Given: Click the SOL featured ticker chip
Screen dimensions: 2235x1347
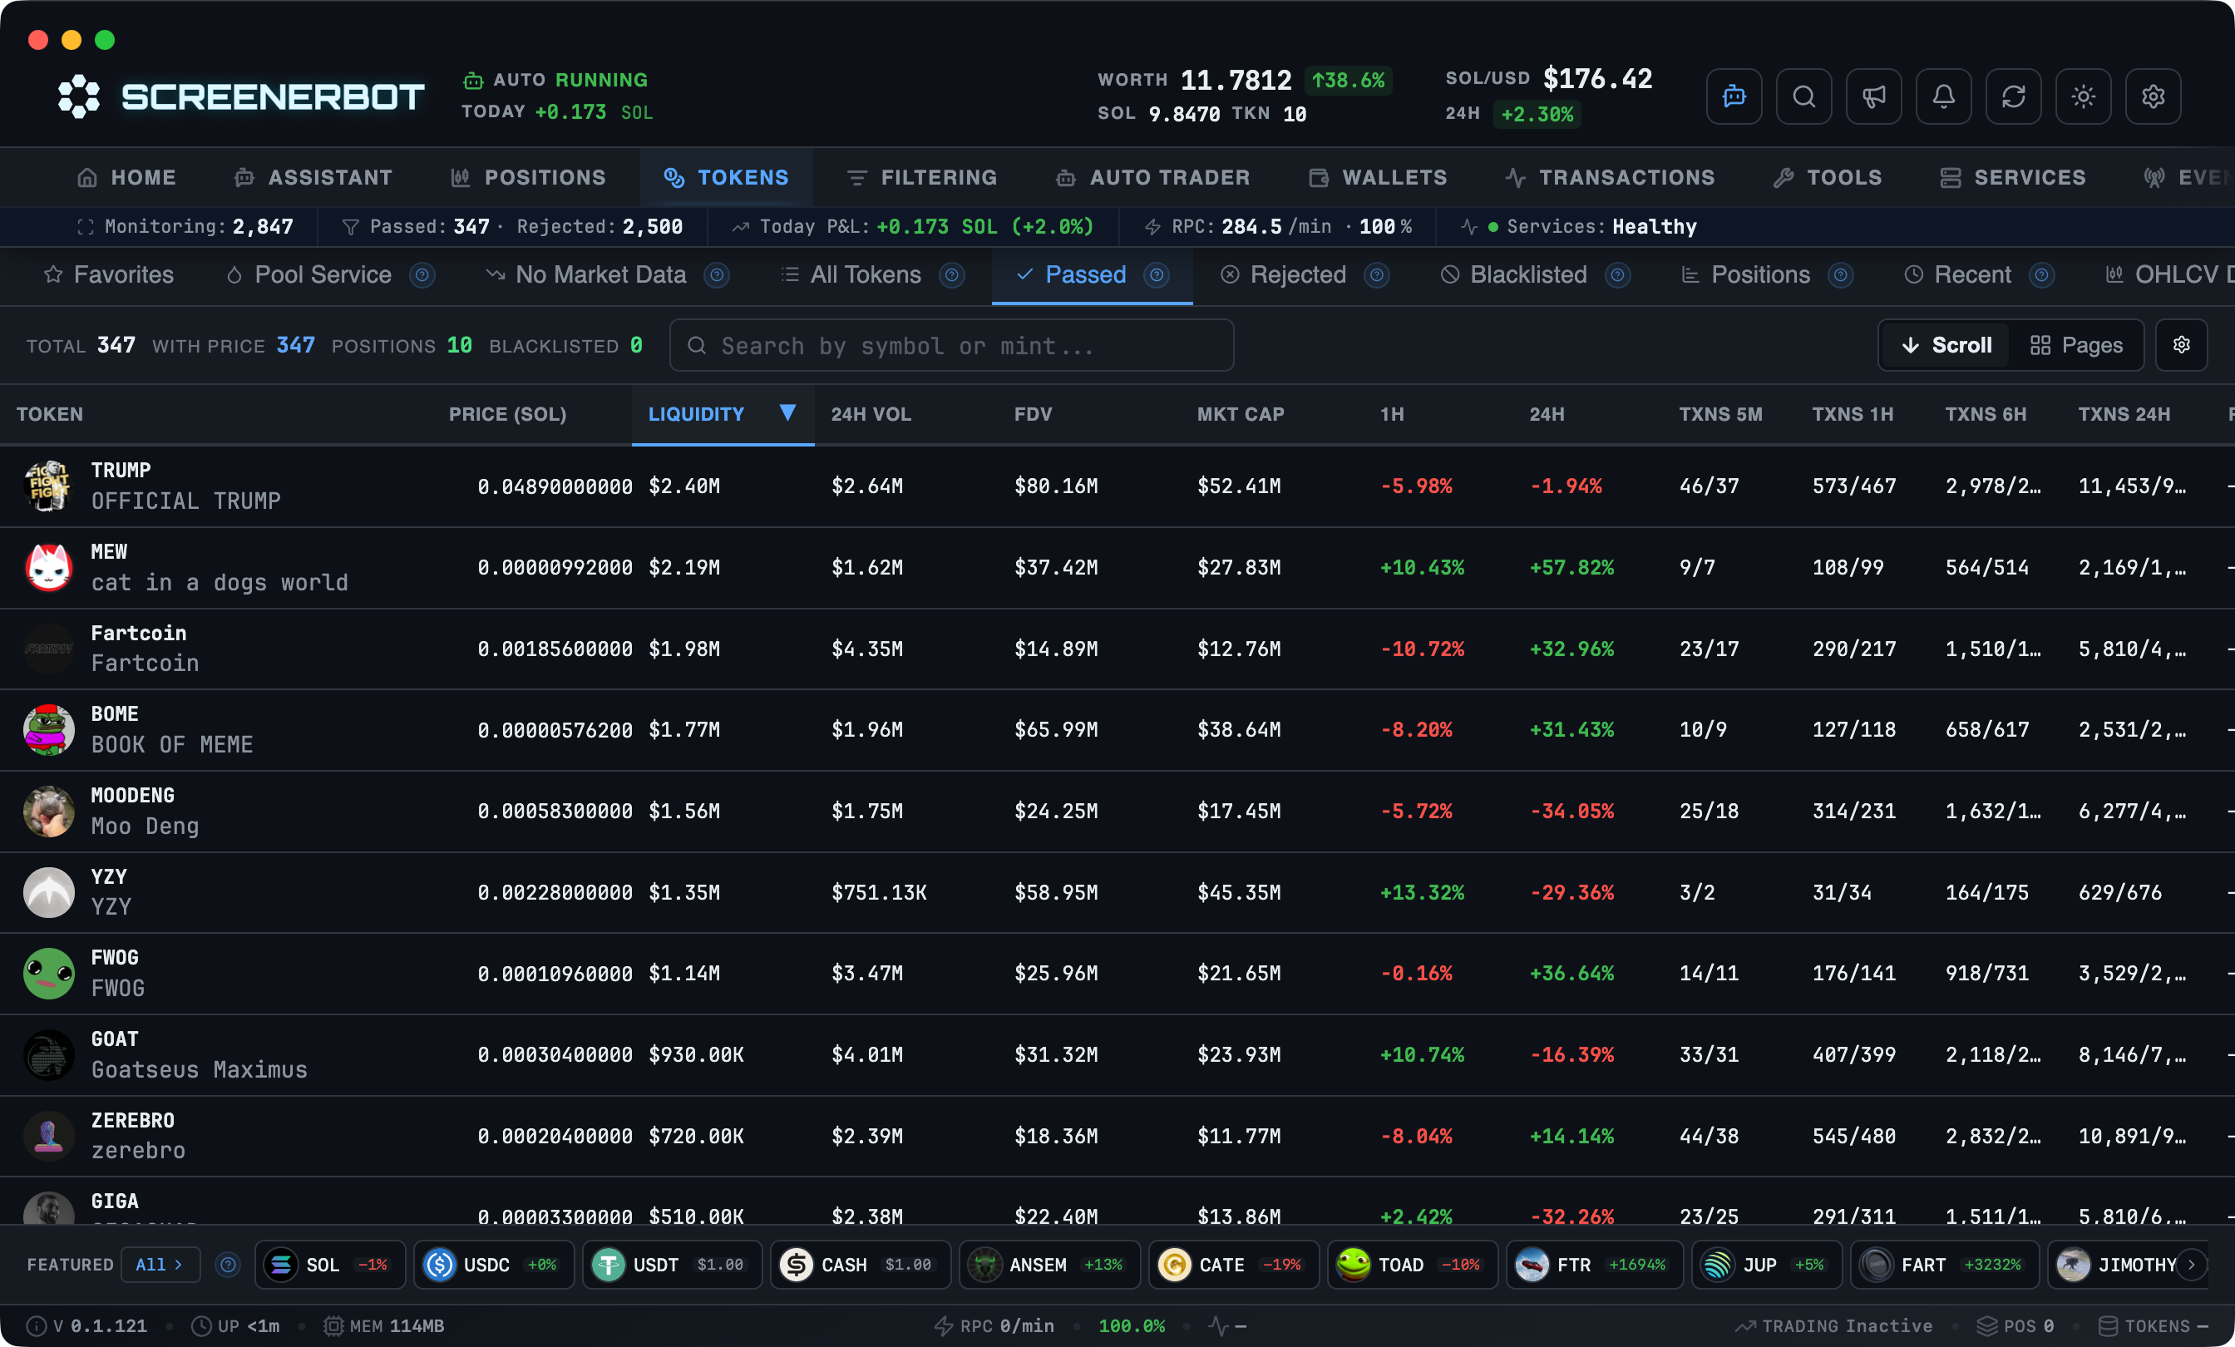Looking at the screenshot, I should pyautogui.click(x=331, y=1264).
